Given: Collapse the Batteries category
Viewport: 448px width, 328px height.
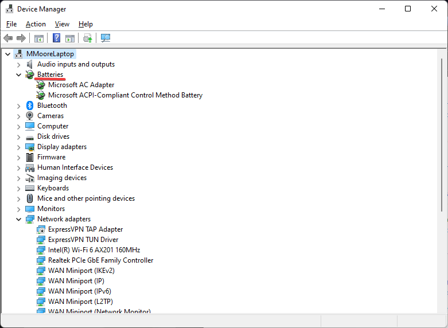Looking at the screenshot, I should point(18,75).
